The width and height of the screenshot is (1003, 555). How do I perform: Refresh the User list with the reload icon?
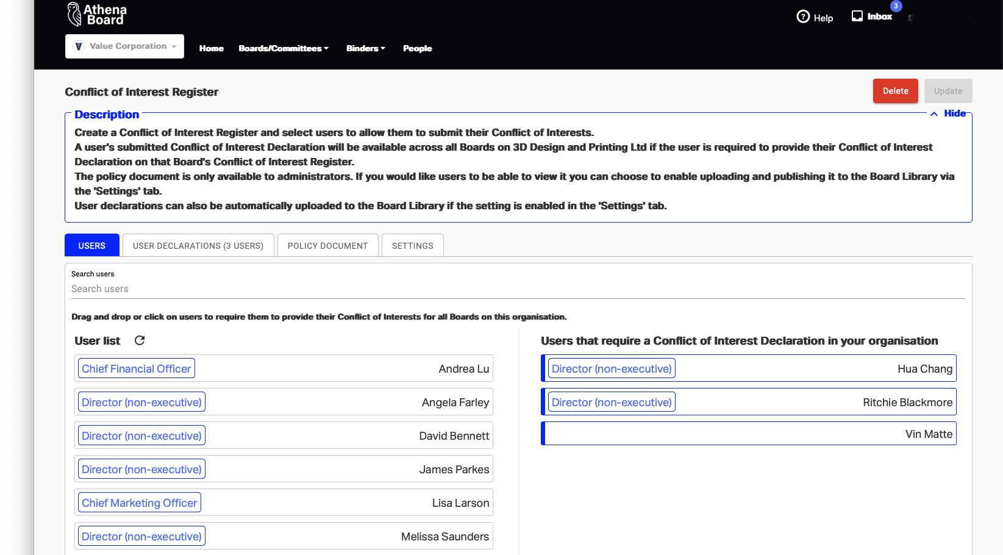(x=140, y=340)
